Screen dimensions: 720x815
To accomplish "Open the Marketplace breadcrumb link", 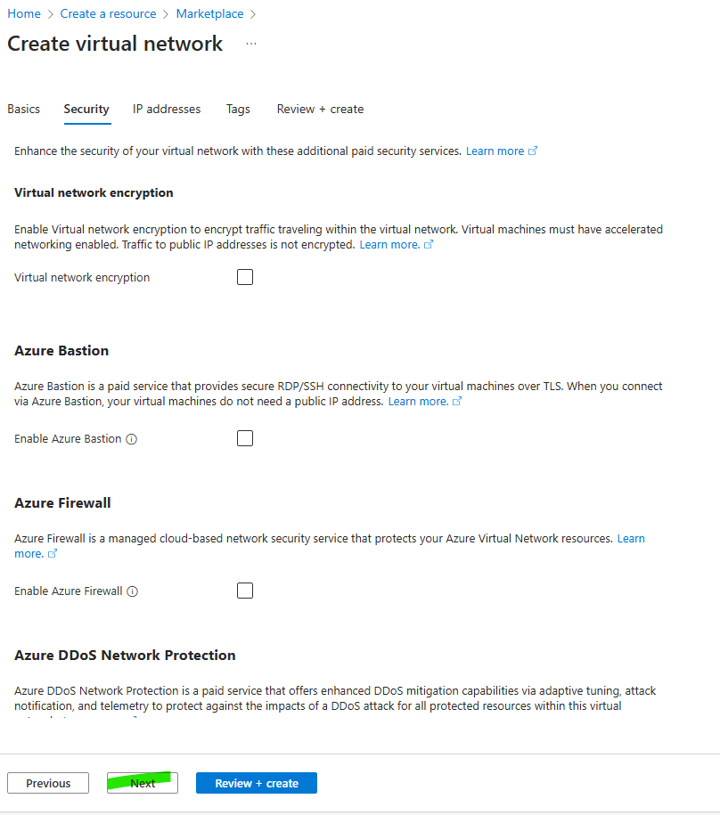I will click(209, 13).
